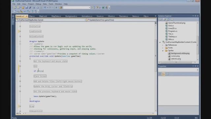Open the File menu
211x119 pixels.
click(x=14, y=4)
